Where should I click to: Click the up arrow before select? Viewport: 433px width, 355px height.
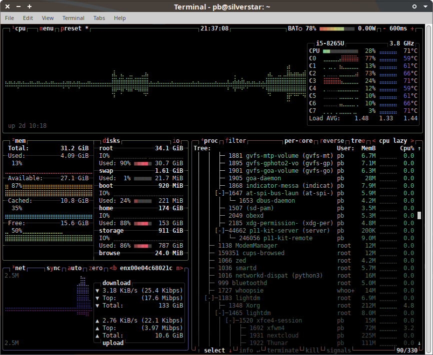[199, 351]
